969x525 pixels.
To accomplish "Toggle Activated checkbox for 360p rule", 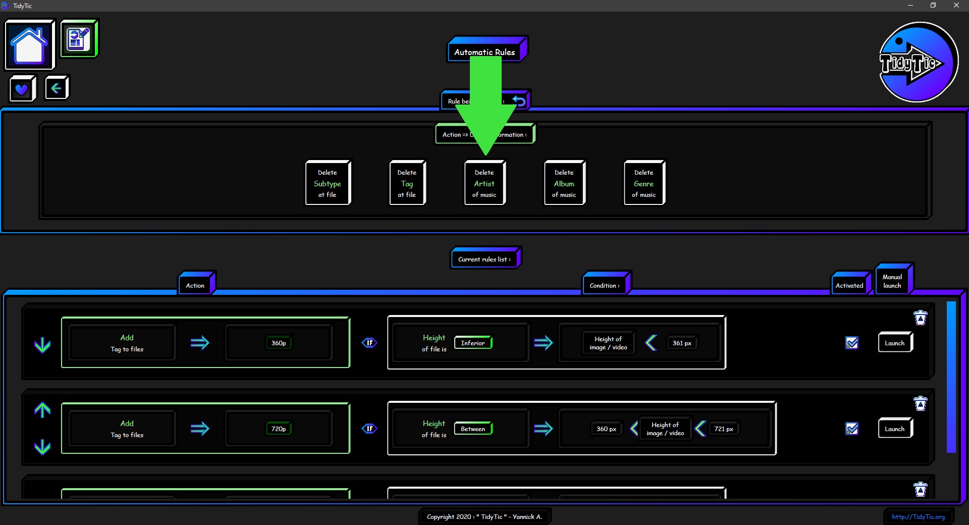I will pyautogui.click(x=852, y=343).
